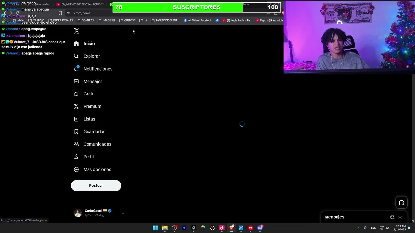Open volume control in tray
415x233 pixels.
[x=387, y=228]
